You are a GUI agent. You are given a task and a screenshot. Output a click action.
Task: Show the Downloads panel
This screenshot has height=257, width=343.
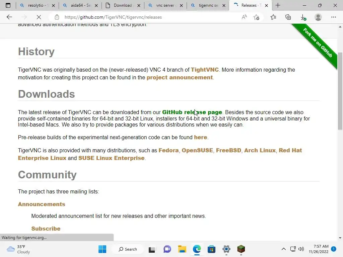click(303, 17)
